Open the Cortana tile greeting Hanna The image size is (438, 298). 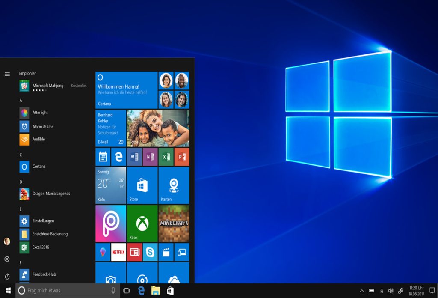tap(127, 90)
